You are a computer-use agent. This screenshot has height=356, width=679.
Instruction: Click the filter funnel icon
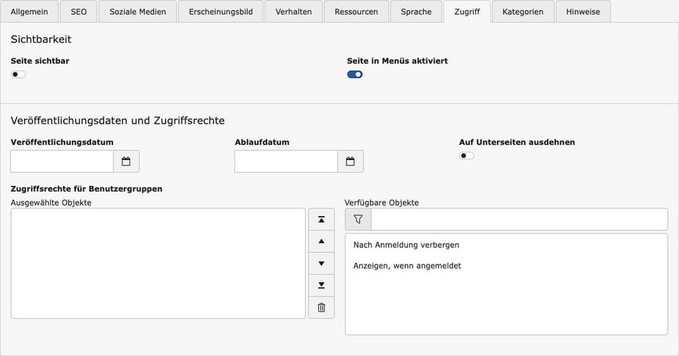(358, 219)
